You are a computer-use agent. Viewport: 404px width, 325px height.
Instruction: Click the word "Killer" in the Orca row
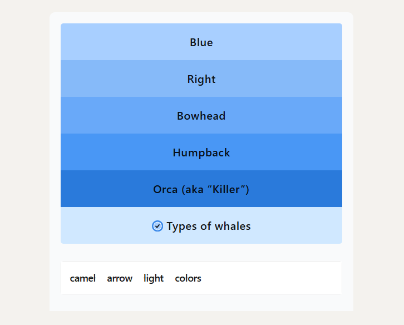pos(226,189)
